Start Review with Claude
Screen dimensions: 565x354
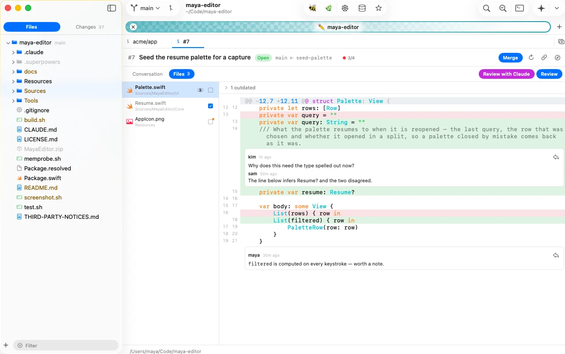tap(506, 74)
